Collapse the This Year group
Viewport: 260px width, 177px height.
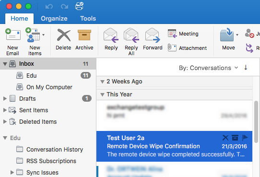pos(102,94)
